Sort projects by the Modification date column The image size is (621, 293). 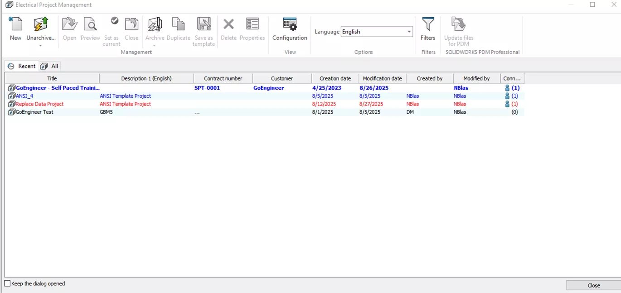click(x=382, y=78)
